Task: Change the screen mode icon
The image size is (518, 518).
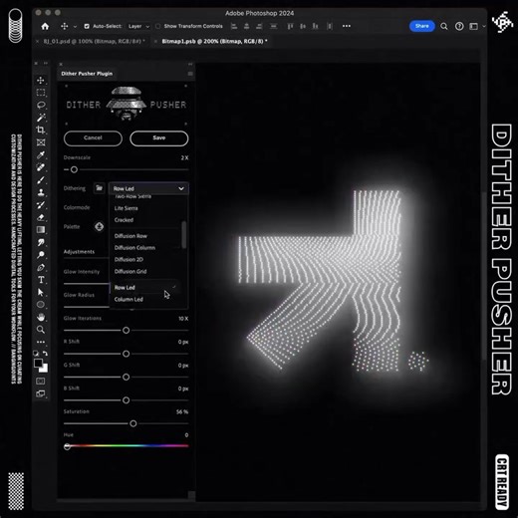Action: pos(41,393)
